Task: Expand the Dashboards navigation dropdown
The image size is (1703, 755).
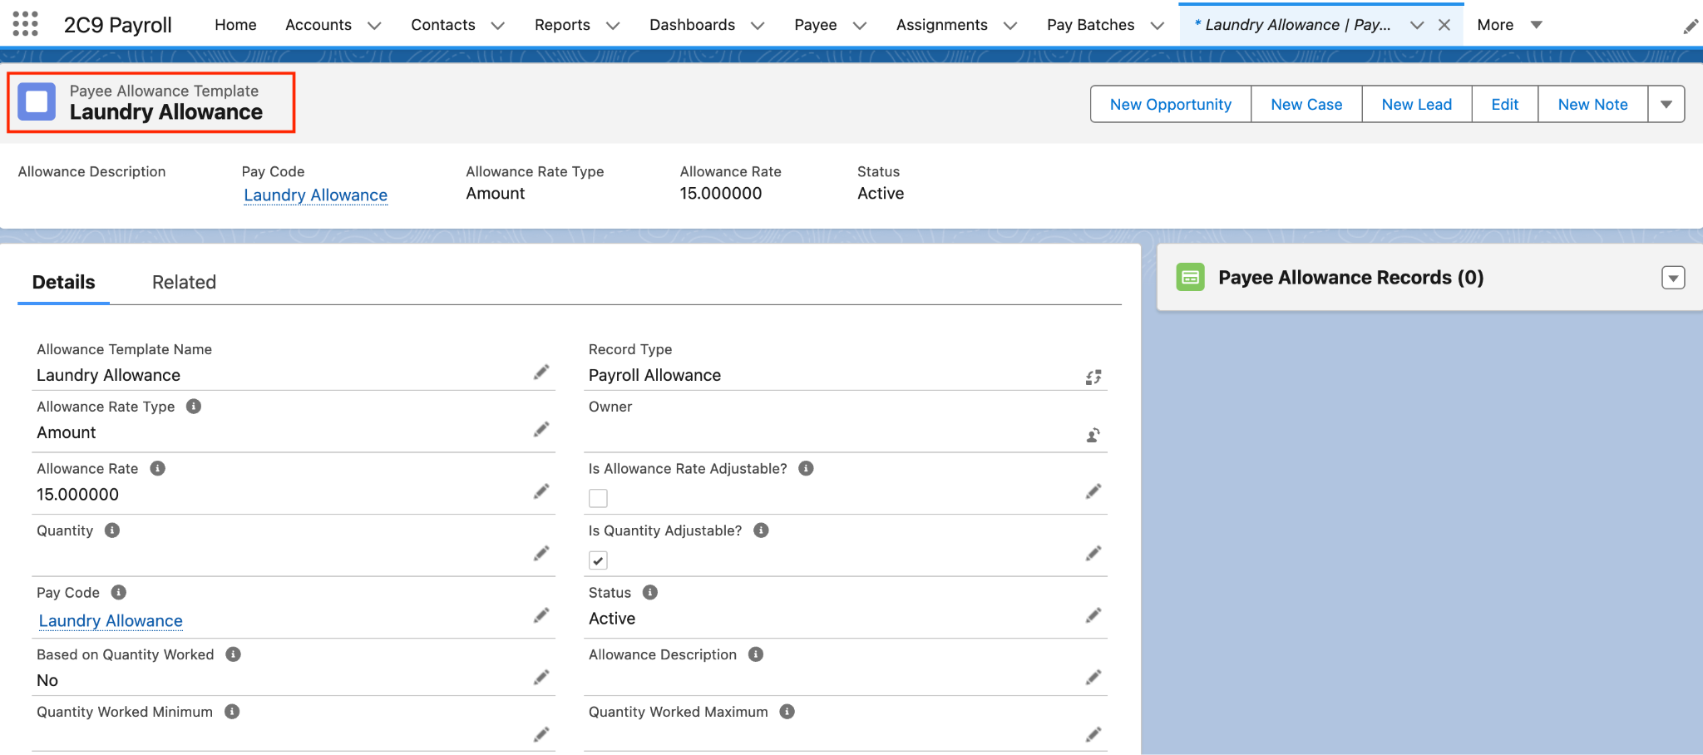Action: click(758, 26)
